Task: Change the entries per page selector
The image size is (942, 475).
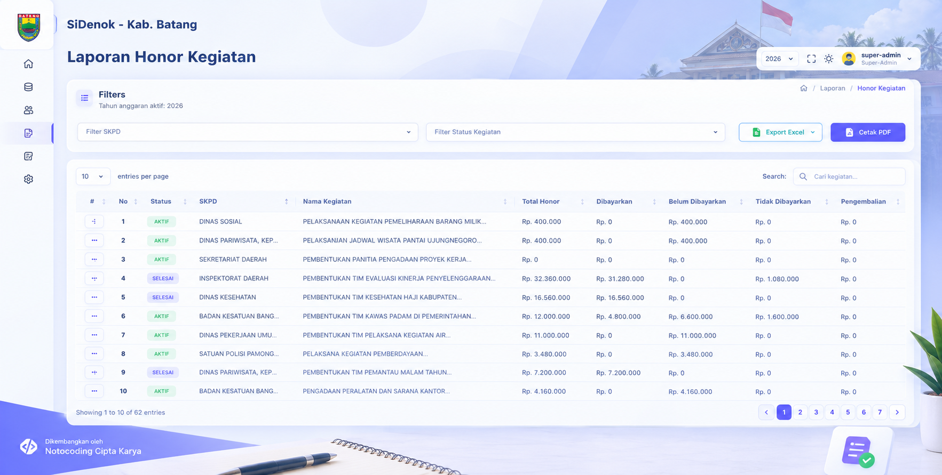Action: click(x=93, y=176)
